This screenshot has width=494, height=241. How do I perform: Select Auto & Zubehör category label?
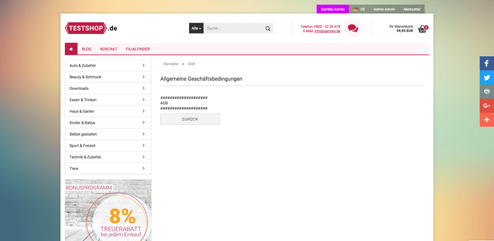83,65
